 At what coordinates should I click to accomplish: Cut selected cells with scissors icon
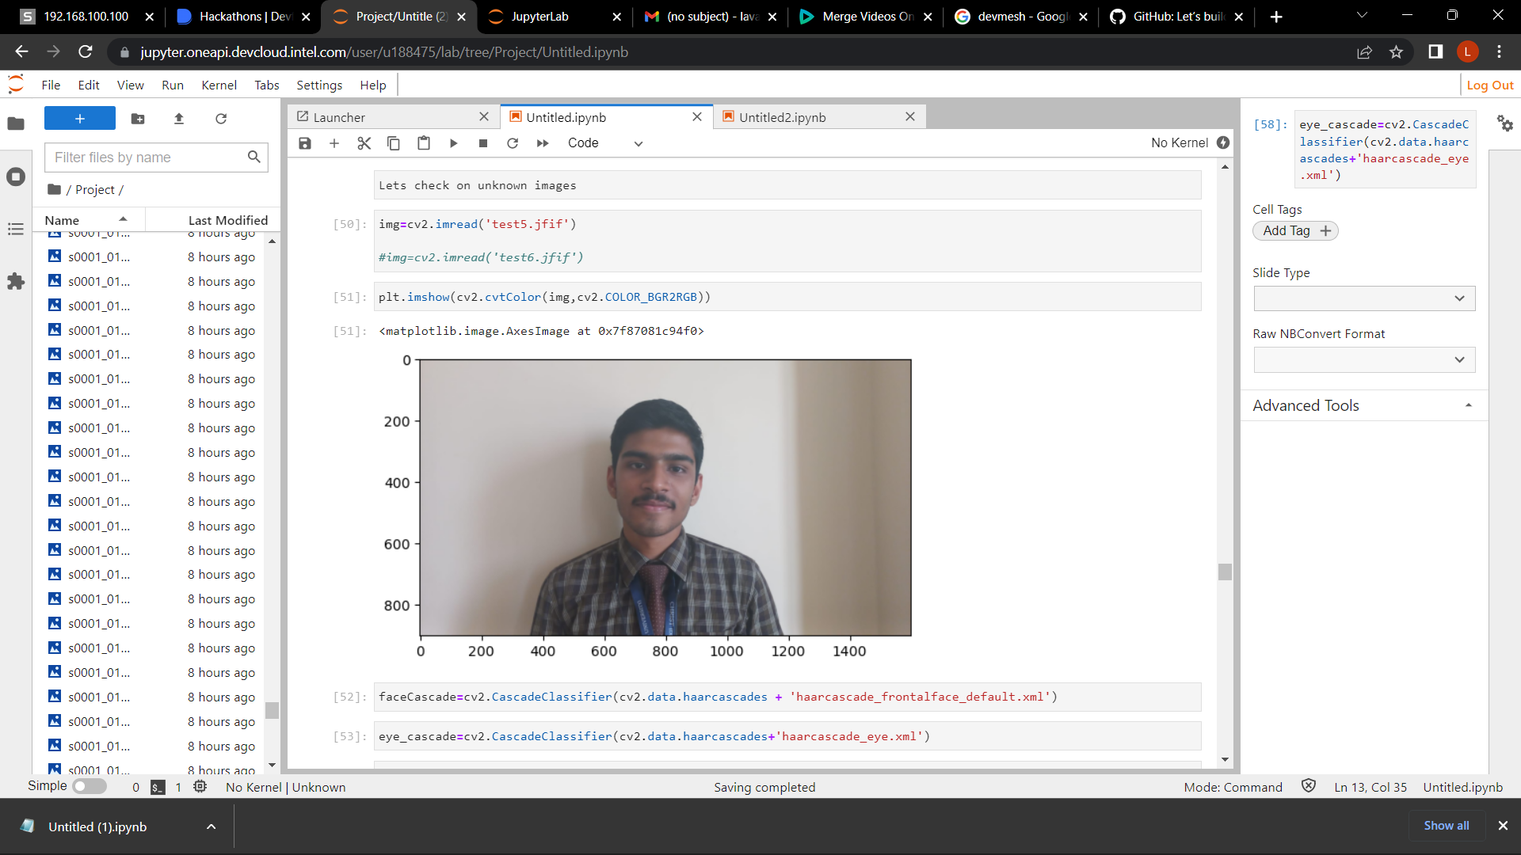click(x=364, y=143)
